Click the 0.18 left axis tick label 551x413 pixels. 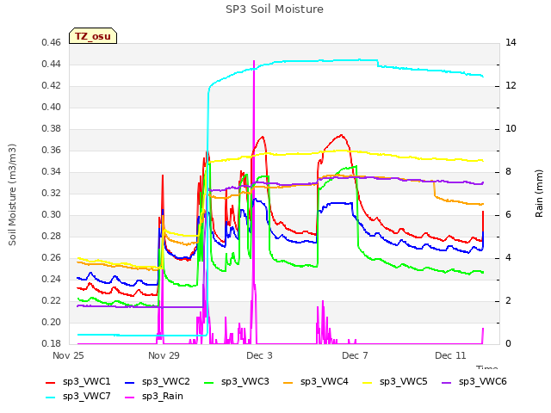click(52, 344)
